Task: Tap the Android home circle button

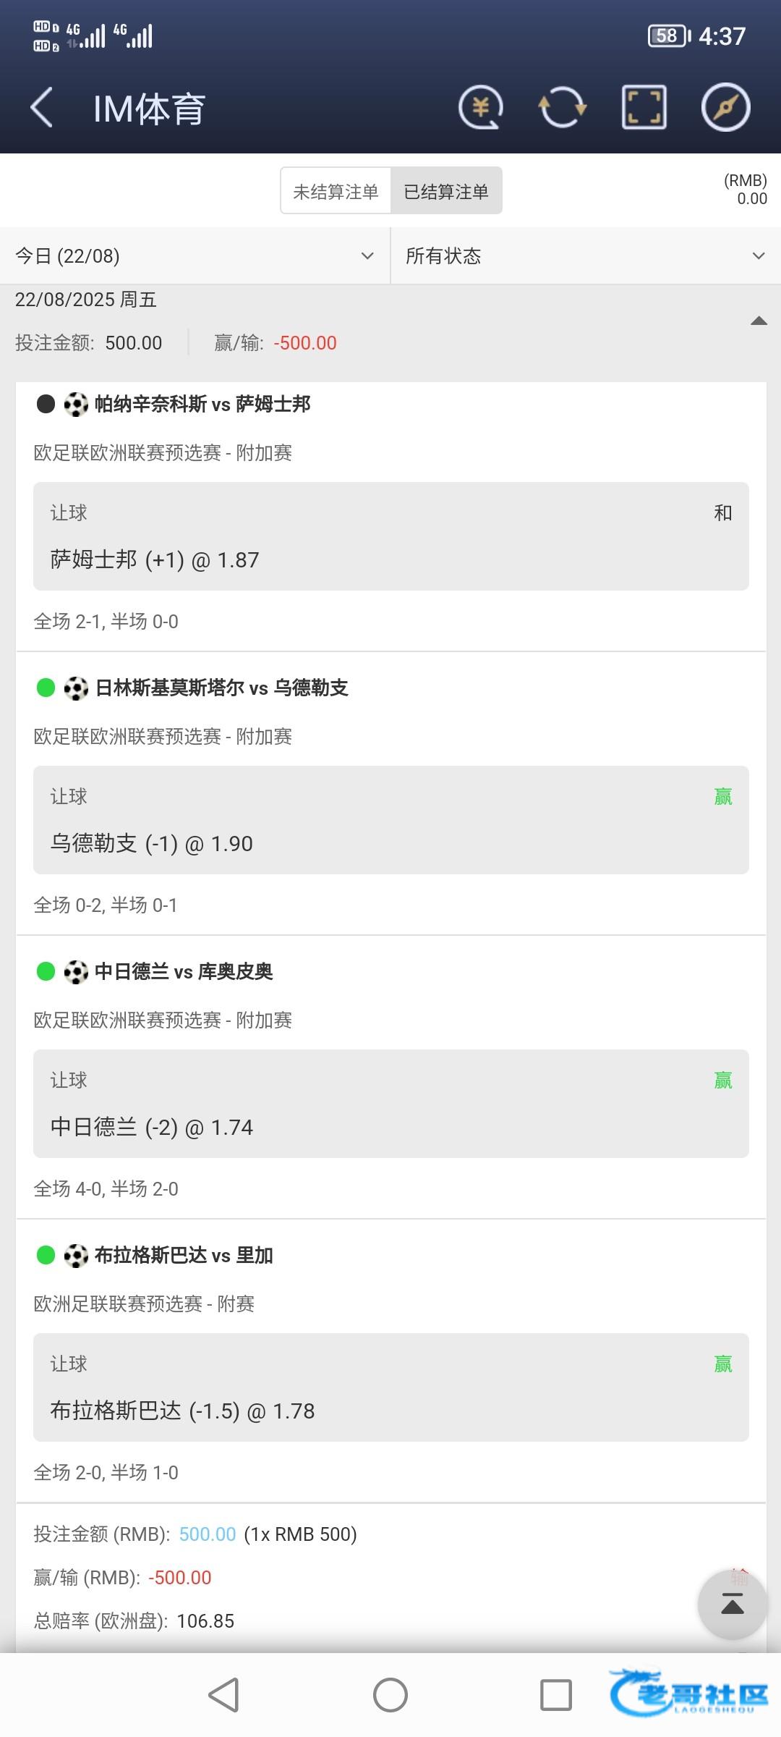Action: (x=390, y=1695)
